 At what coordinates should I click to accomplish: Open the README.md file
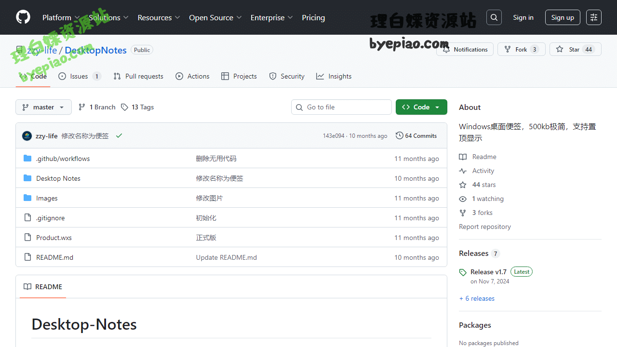coord(55,257)
